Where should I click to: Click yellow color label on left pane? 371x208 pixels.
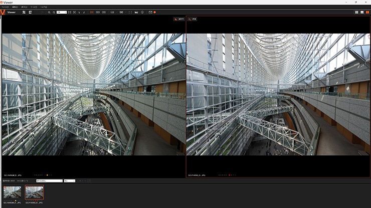click(47, 175)
